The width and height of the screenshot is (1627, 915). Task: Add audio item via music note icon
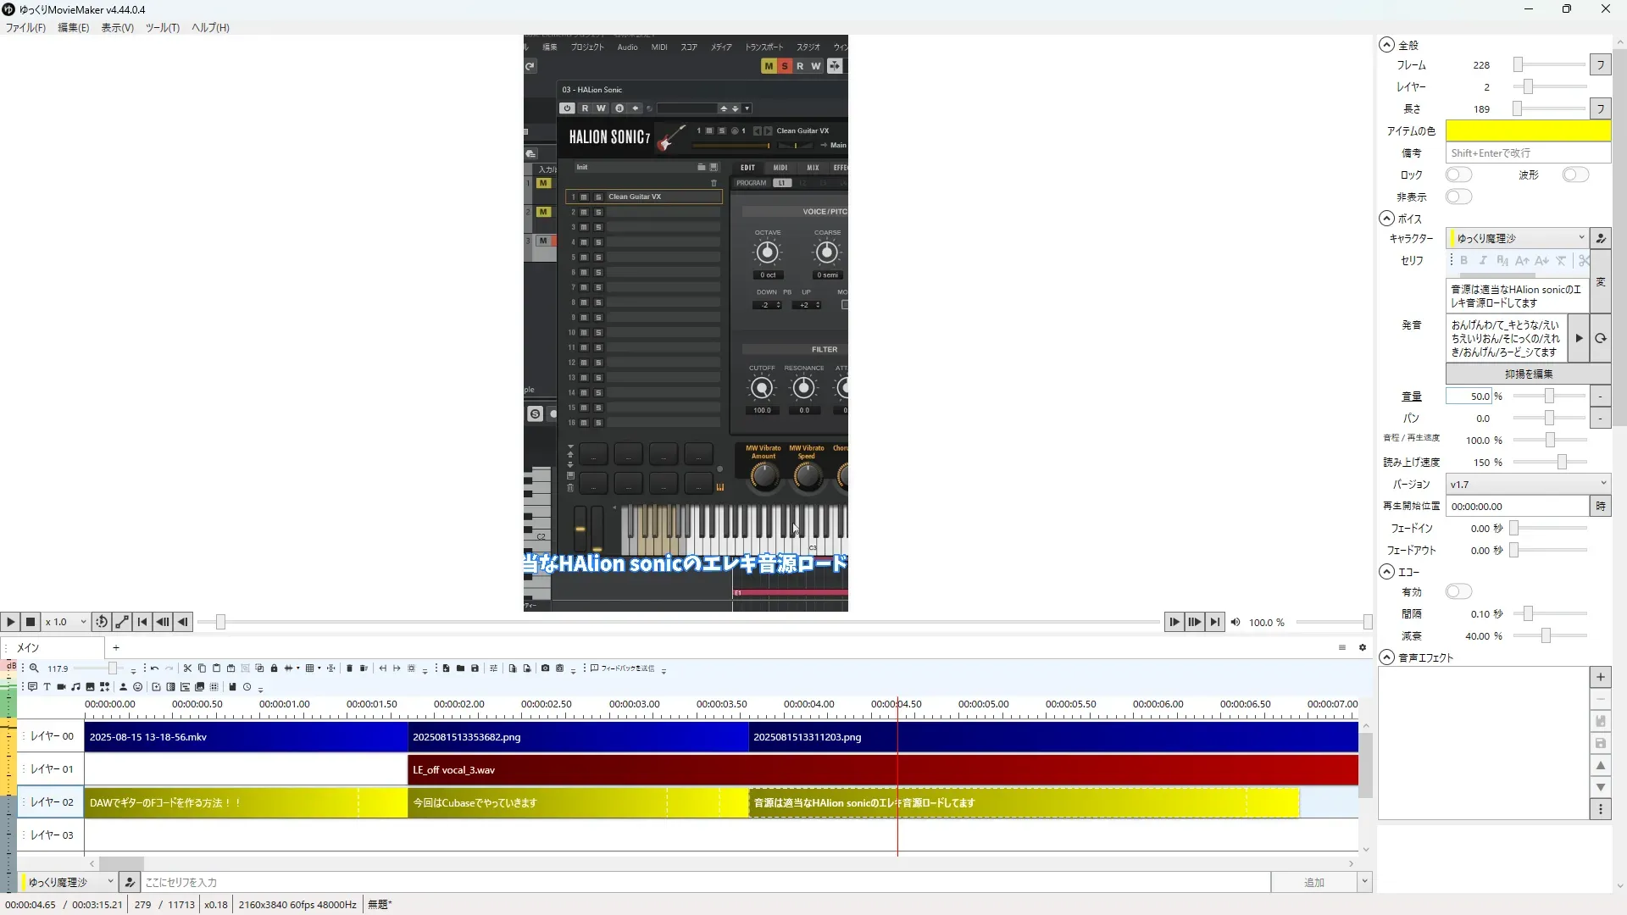pos(75,687)
